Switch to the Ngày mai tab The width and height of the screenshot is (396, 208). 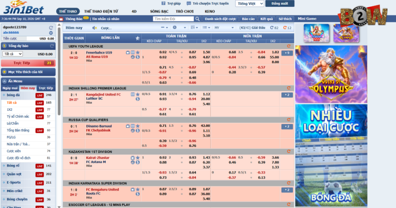[x=10, y=88]
